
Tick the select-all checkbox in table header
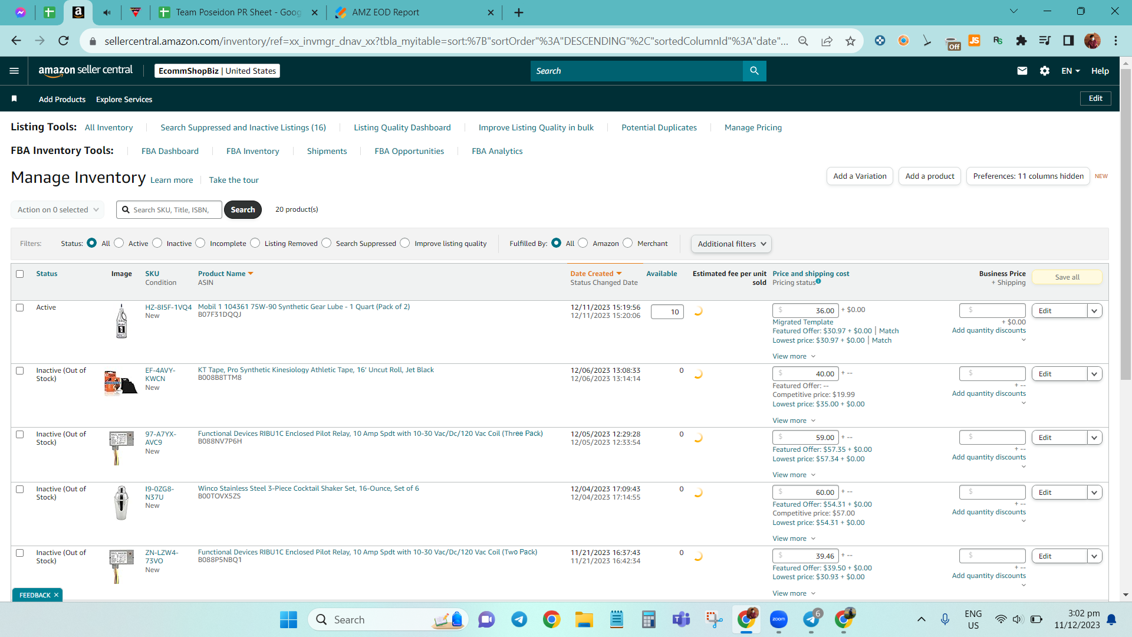(x=20, y=274)
